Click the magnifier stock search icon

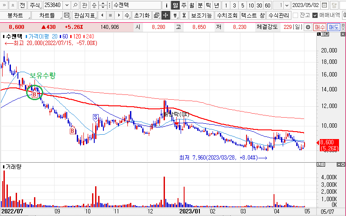coord(75,5)
